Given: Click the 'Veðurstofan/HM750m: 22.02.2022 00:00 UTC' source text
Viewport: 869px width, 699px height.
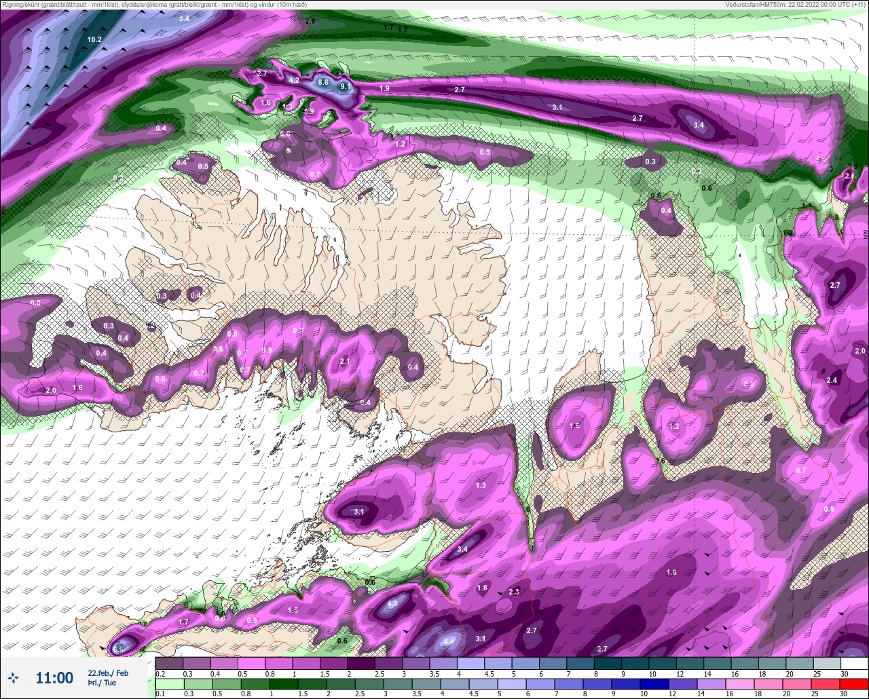Looking at the screenshot, I should click(x=796, y=4).
